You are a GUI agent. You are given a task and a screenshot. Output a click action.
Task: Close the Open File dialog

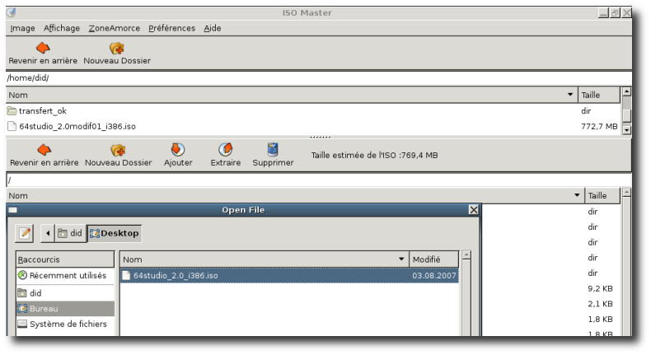pos(473,210)
